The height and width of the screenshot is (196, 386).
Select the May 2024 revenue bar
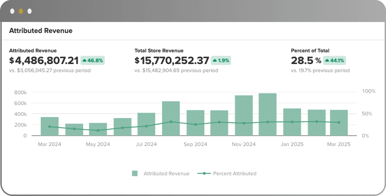[x=98, y=130]
